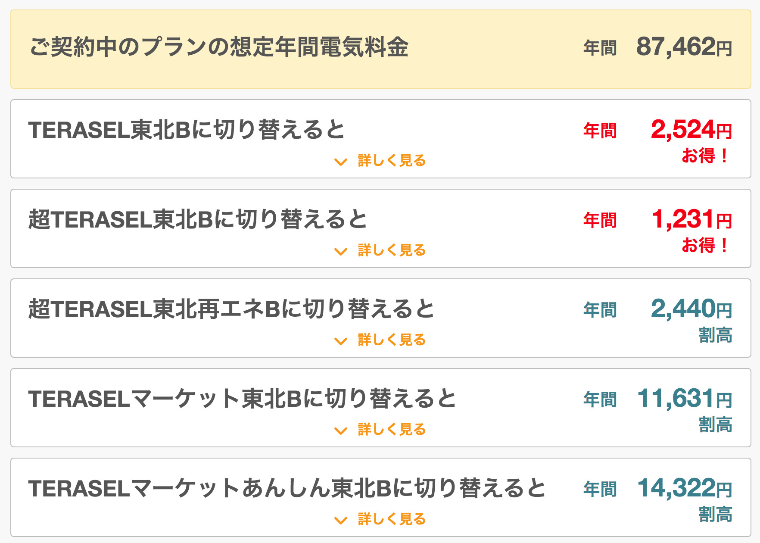
Task: Click the 超TERASEL東北Bに切り替えると heading
Action: pos(198,219)
